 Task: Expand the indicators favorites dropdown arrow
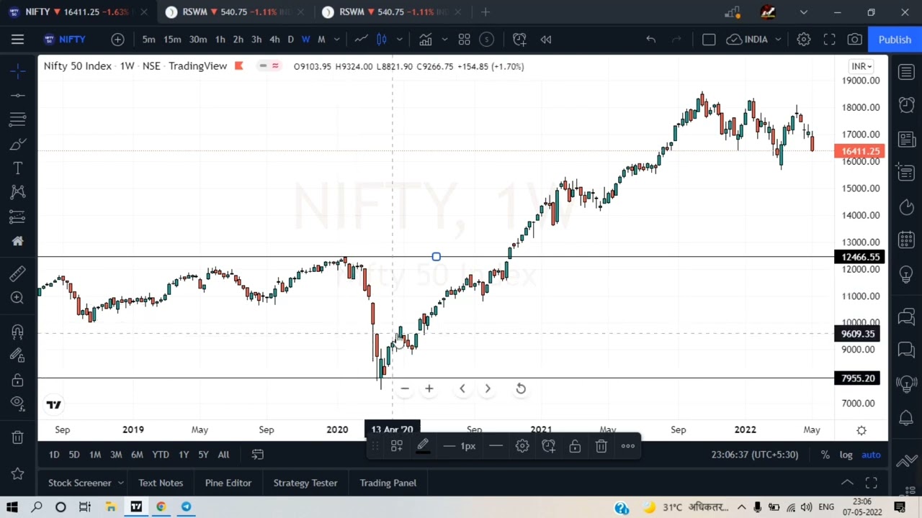[x=444, y=40]
